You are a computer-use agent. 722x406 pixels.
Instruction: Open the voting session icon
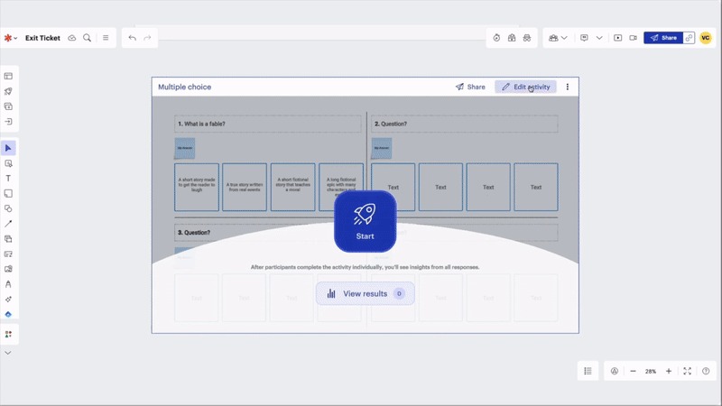pyautogui.click(x=512, y=38)
